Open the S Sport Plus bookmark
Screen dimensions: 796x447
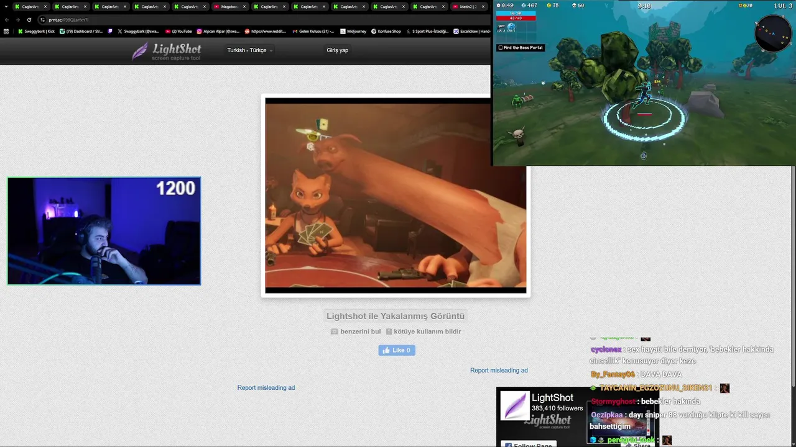click(x=427, y=31)
